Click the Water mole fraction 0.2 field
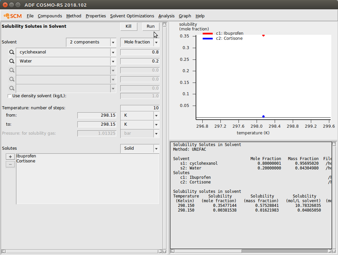 tap(140, 61)
